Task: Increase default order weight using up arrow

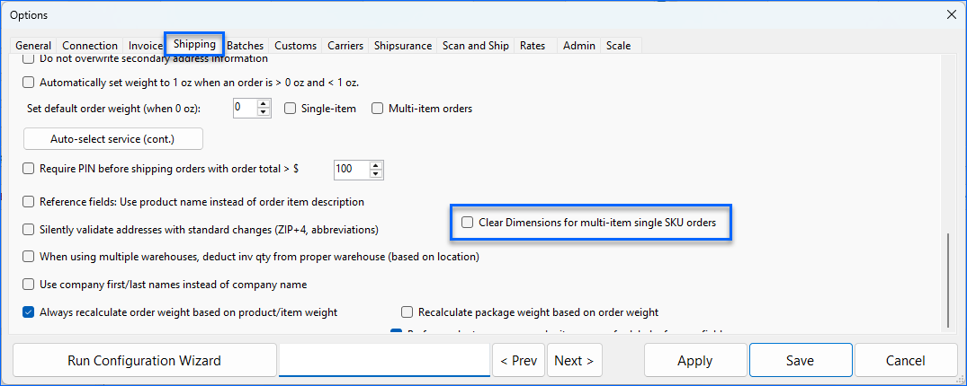Action: 264,104
